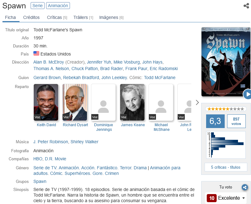The height and width of the screenshot is (204, 251).
Task: Open James Keane's cast photo
Action: tap(132, 102)
